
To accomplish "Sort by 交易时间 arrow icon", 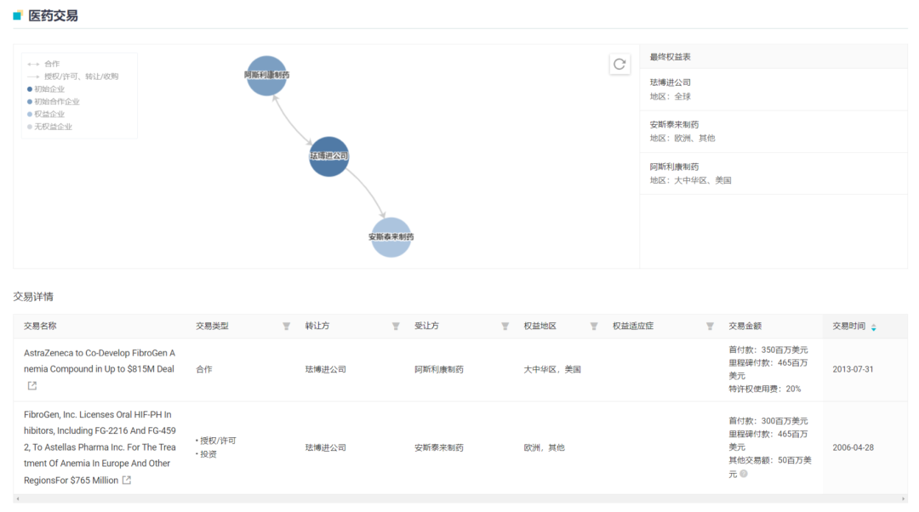I will coord(873,327).
